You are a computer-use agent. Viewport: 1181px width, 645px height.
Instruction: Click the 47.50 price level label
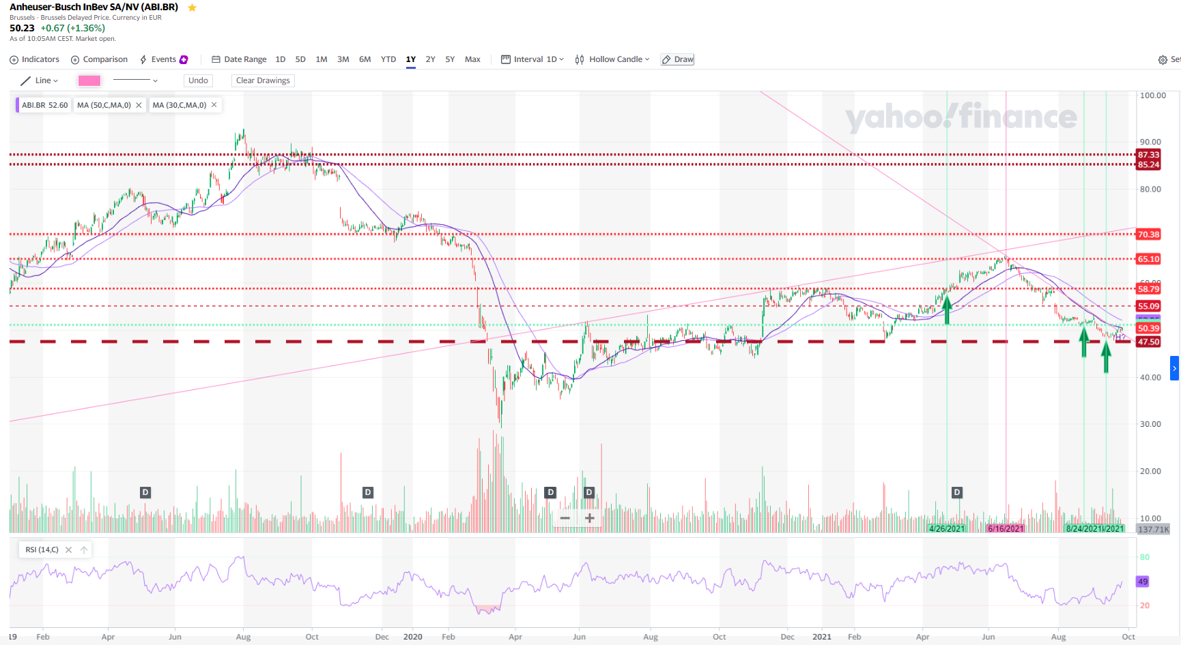point(1148,342)
